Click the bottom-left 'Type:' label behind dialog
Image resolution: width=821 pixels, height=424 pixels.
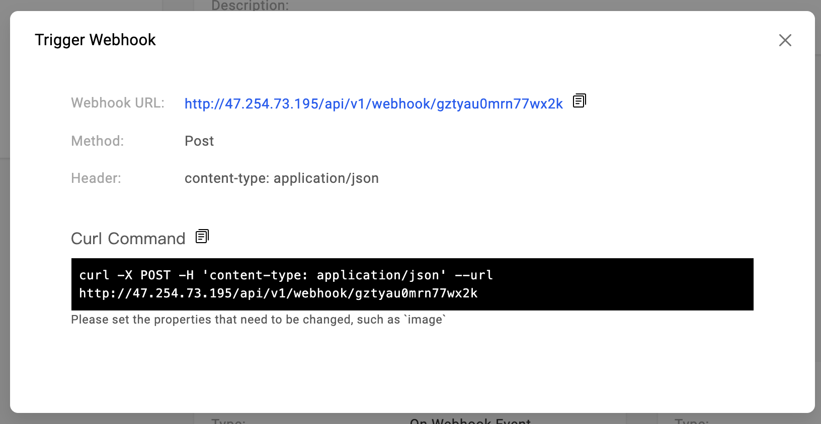pyautogui.click(x=228, y=421)
